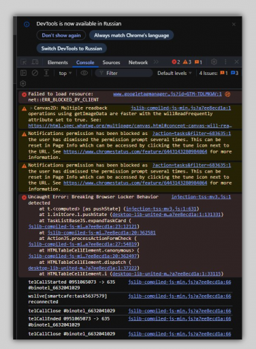Toggle the device toolbar icon
The image size is (256, 349).
pos(35,62)
